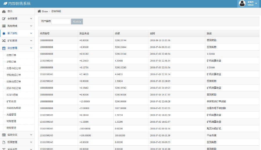Click the calendar icon next to 资金管理

point(4,48)
